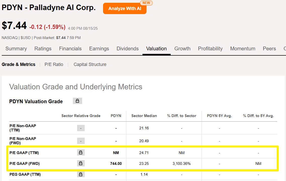This screenshot has height=181, width=286.
Task: Click the grade dash badge for P/E Non-GAAP (TTM)
Action: tap(81, 128)
